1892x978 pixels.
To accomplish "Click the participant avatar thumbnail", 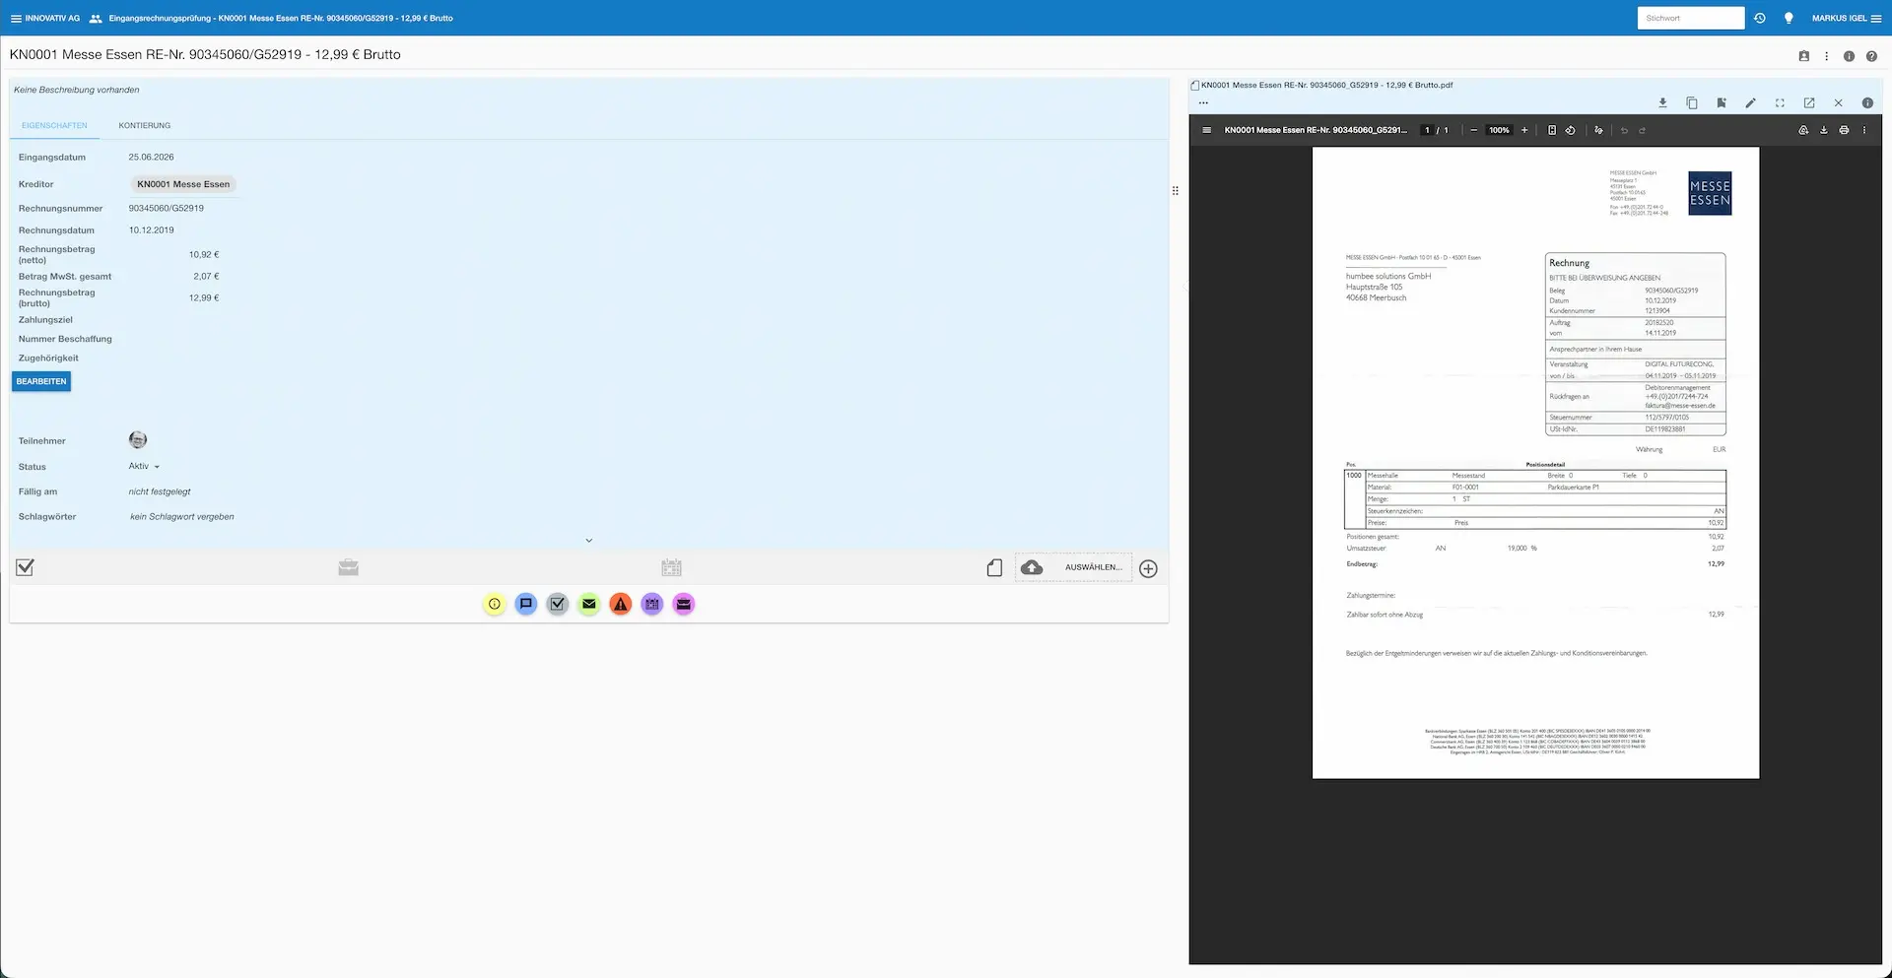I will [138, 439].
